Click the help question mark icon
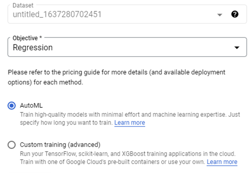The image size is (250, 173). (x=235, y=14)
